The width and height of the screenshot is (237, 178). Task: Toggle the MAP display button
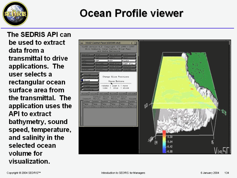pyautogui.click(x=101, y=61)
